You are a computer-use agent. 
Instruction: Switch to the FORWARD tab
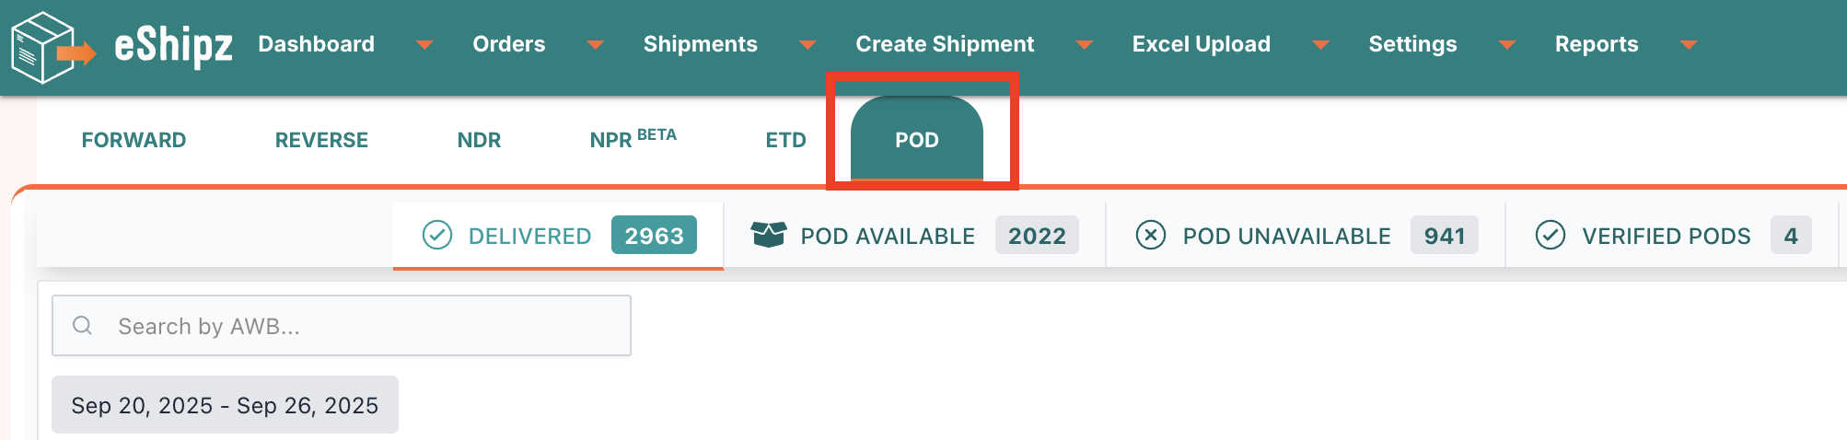pyautogui.click(x=134, y=140)
